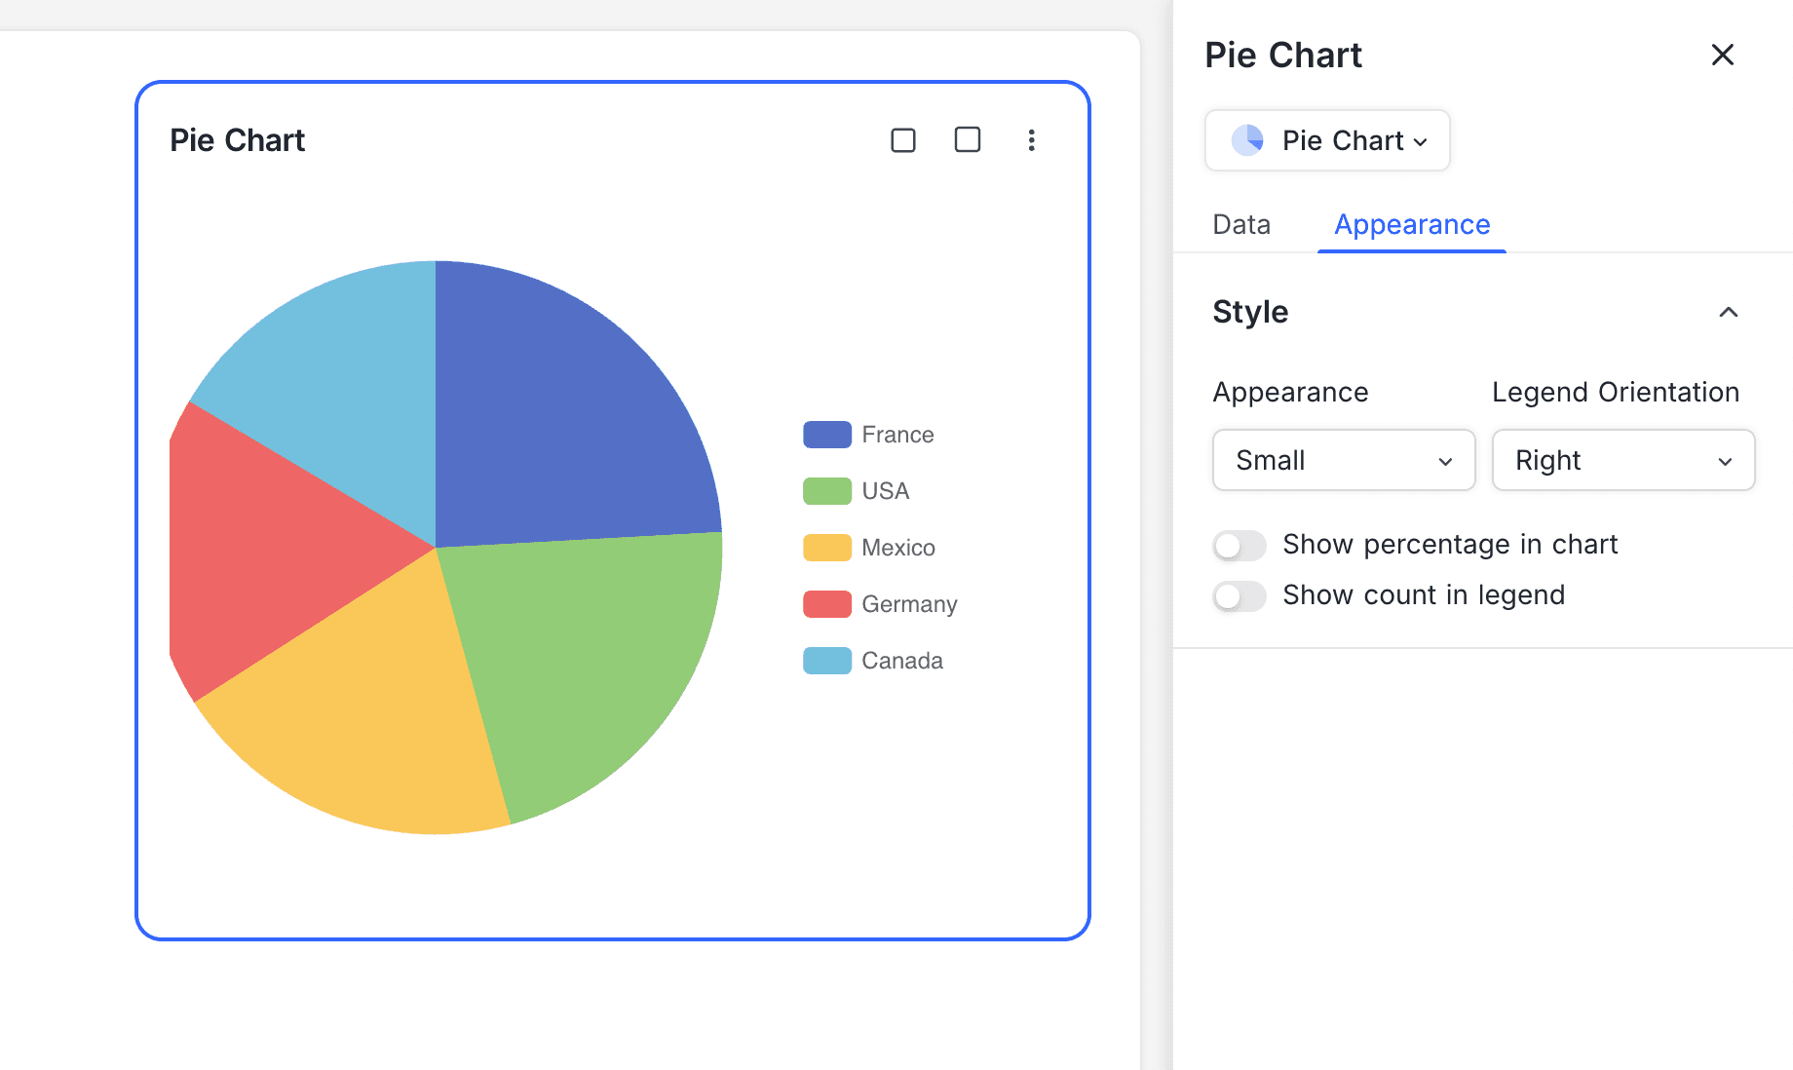The height and width of the screenshot is (1070, 1793).
Task: Click the Mexico yellow legend swatch
Action: (826, 548)
